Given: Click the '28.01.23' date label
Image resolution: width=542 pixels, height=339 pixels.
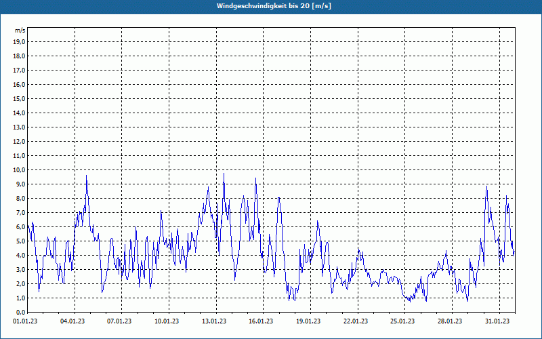Looking at the screenshot, I should (450, 321).
